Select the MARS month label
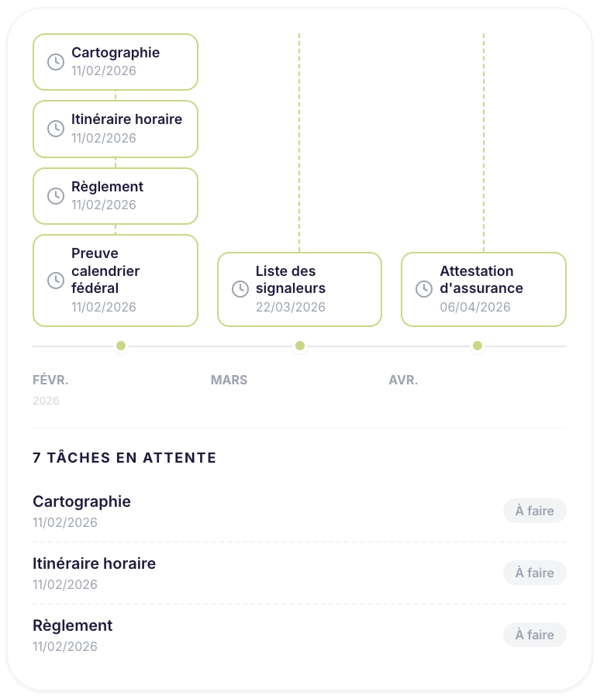This screenshot has height=699, width=600. (x=229, y=380)
